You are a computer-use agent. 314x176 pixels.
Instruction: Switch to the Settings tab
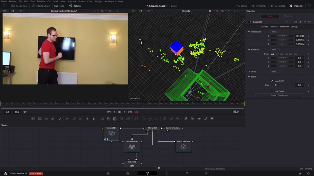click(294, 27)
